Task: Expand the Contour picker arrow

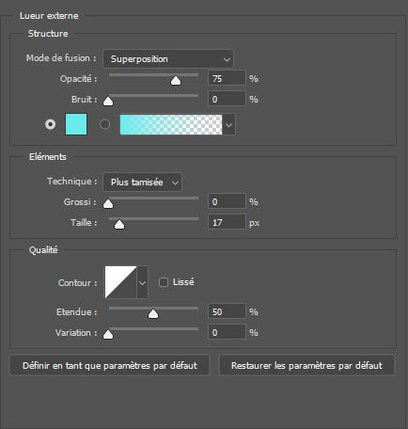Action: pos(142,282)
